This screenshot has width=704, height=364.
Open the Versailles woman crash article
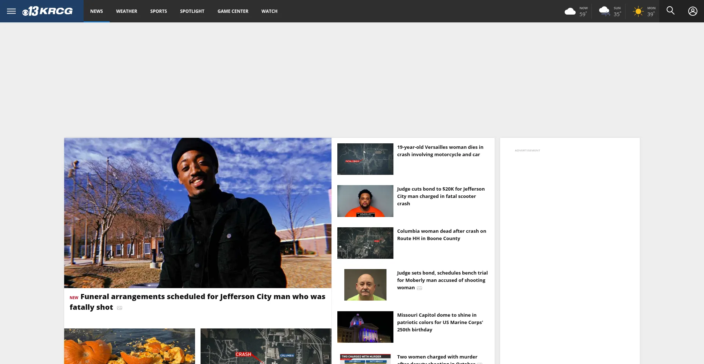pos(440,151)
